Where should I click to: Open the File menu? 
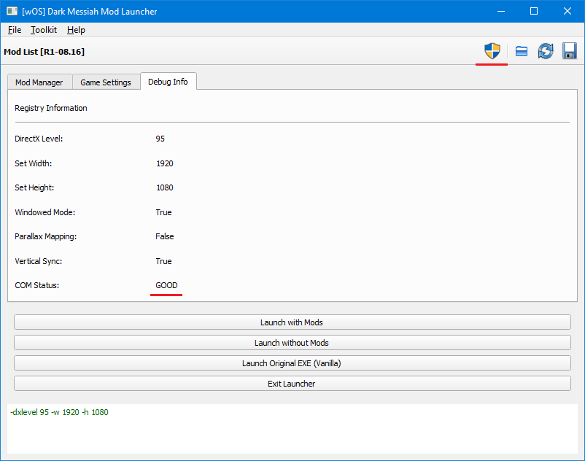coord(15,30)
